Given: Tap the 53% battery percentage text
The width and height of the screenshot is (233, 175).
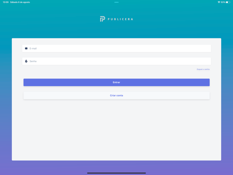Looking at the screenshot, I should 223,2.
